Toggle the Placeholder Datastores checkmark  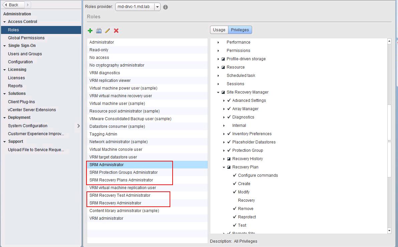229,142
